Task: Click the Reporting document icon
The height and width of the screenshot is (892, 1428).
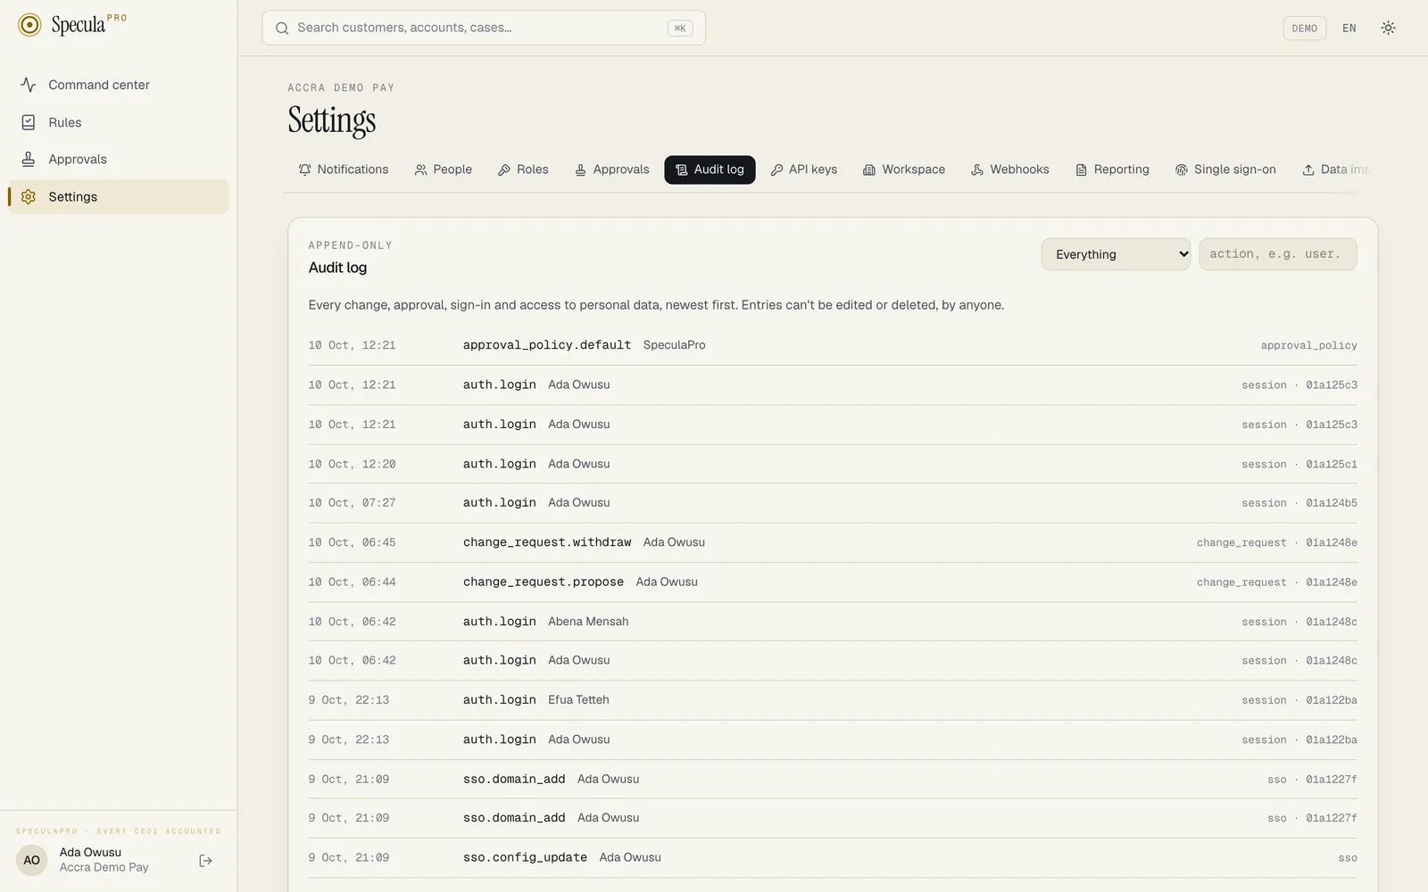Action: click(1081, 169)
